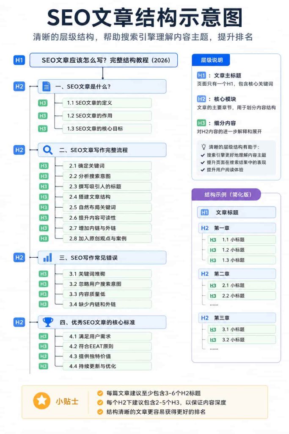Viewport: 289px width, 434px height.
Task: Select the row 3.1 关键词堆砌
Action: [107, 274]
